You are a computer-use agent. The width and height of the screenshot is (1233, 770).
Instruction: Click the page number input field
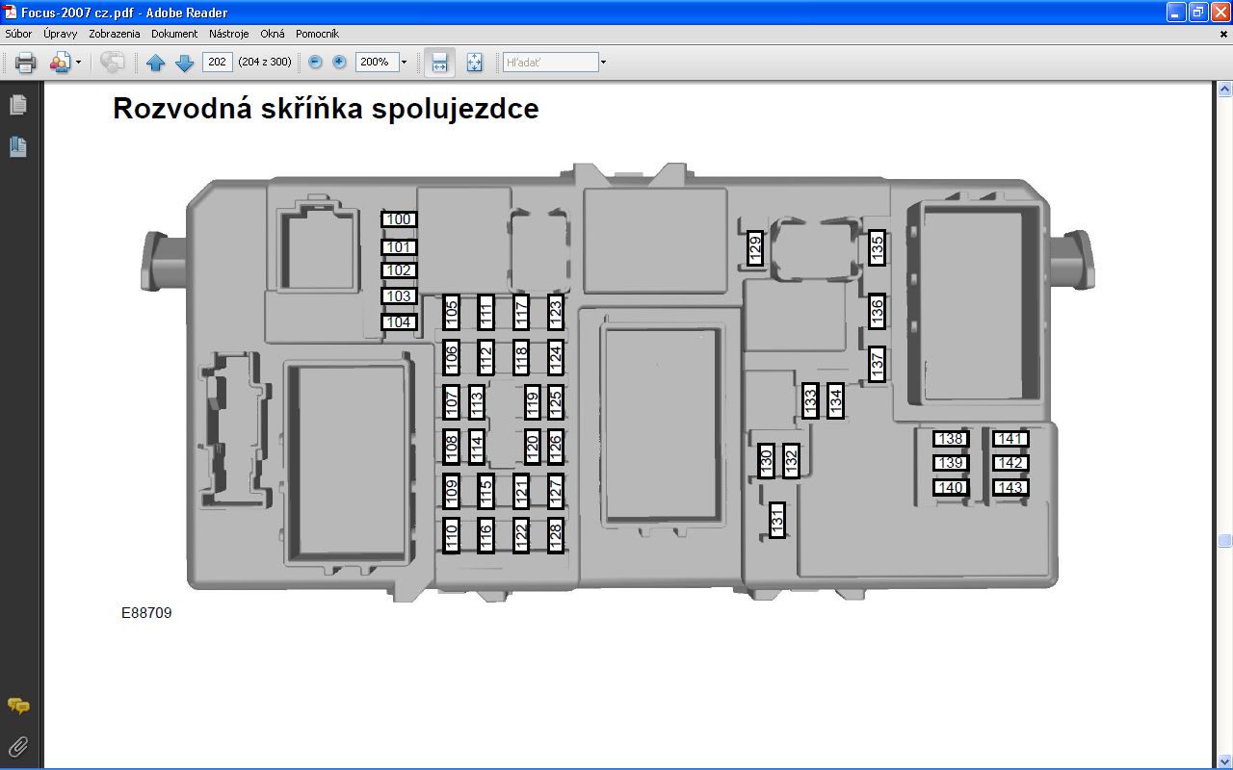coord(217,63)
